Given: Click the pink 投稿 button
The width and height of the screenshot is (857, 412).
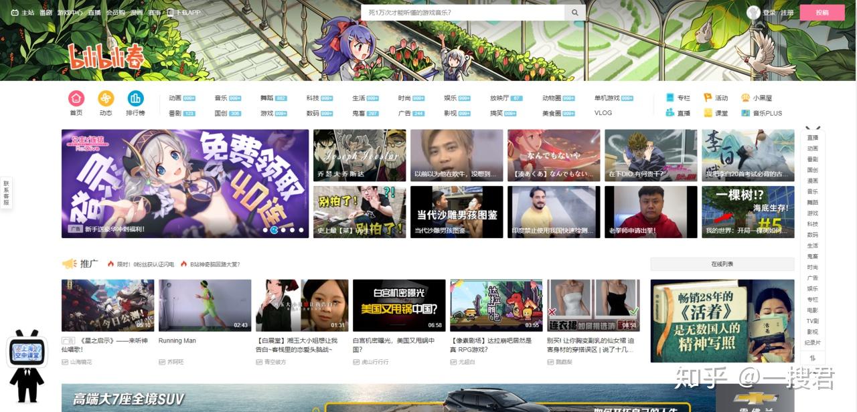Looking at the screenshot, I should click(x=822, y=13).
